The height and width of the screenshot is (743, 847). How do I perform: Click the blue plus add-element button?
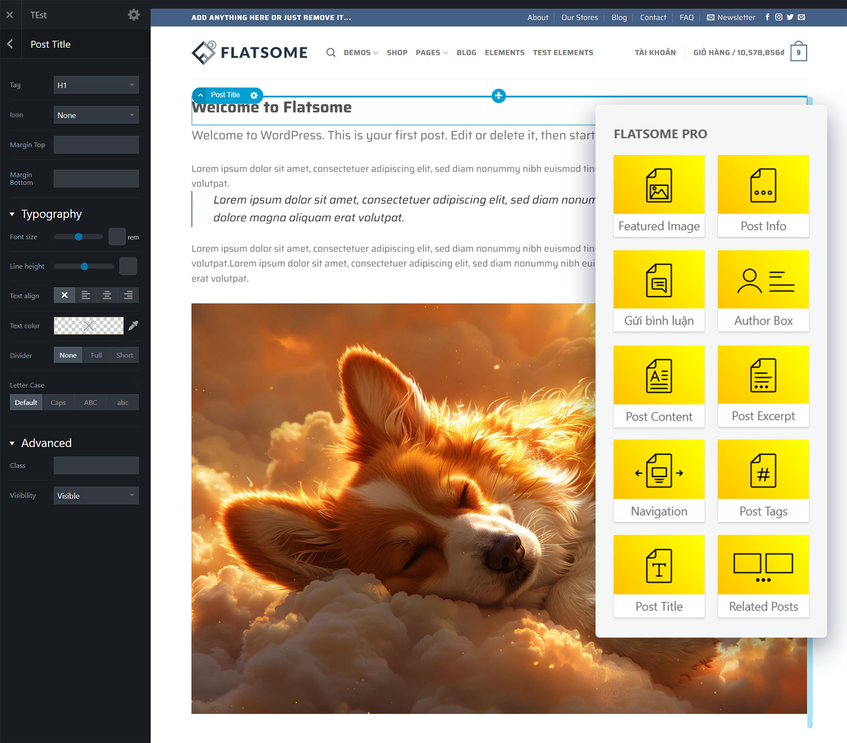498,96
